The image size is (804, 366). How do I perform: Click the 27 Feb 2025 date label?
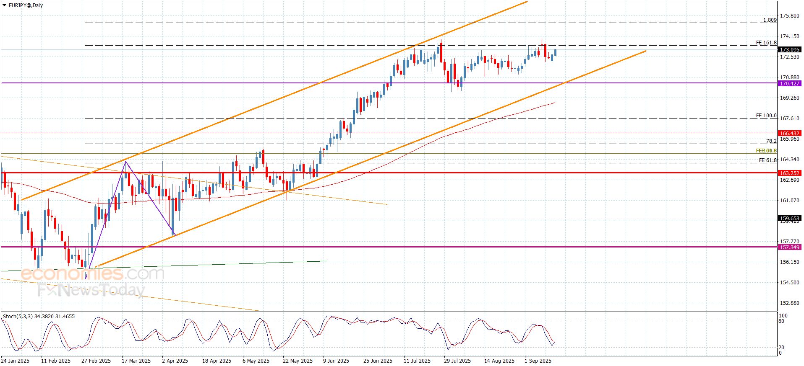[x=96, y=361]
